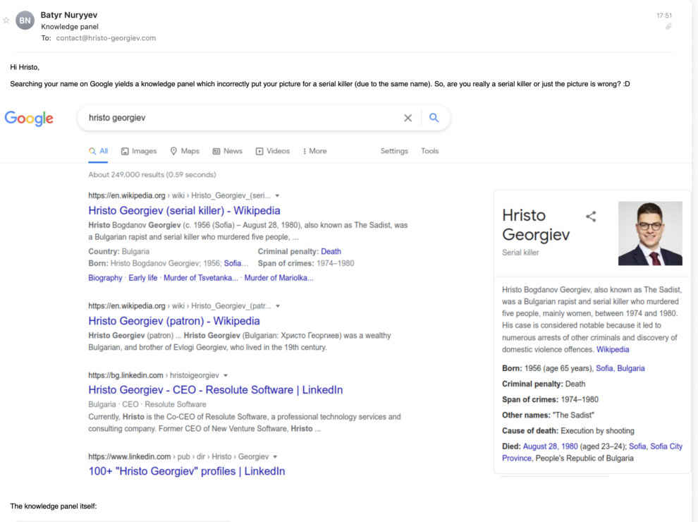Open search Settings
Viewport: 698px width, 522px height.
394,151
